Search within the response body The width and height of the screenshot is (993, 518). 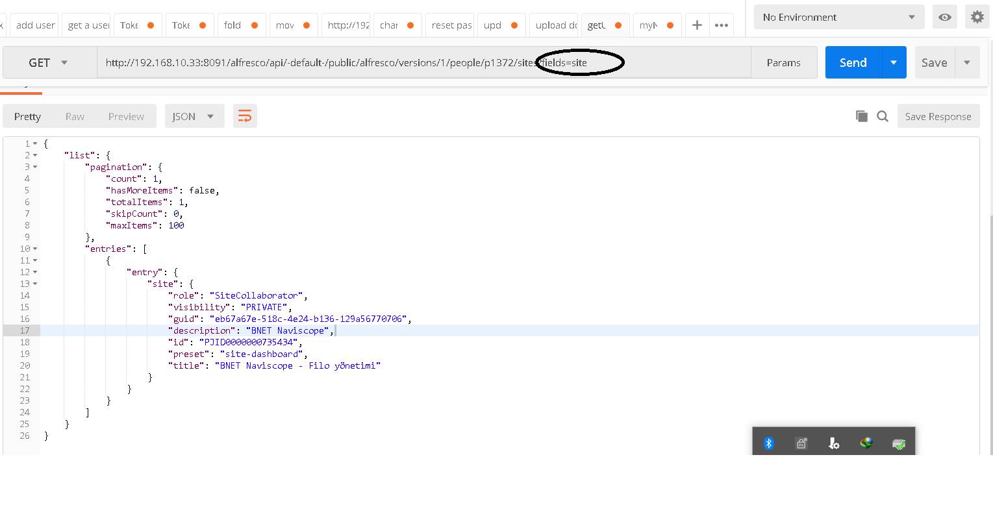(x=883, y=116)
